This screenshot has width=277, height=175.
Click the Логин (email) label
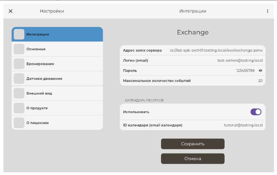(x=136, y=60)
